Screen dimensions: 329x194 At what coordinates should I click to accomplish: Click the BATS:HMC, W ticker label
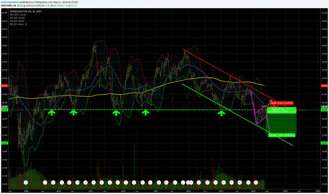(8, 5)
